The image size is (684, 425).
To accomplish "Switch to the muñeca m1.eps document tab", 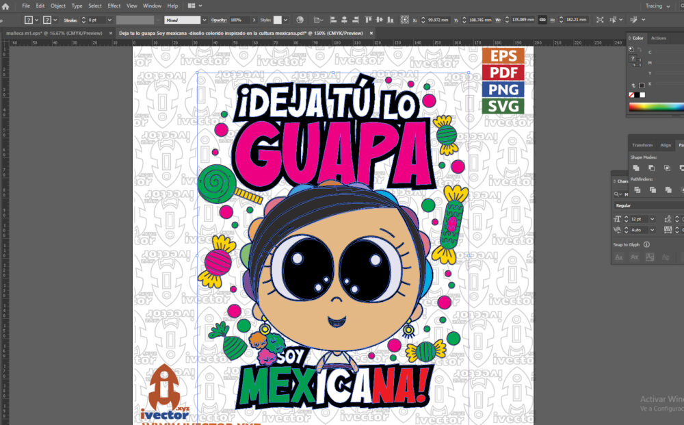I will click(54, 33).
